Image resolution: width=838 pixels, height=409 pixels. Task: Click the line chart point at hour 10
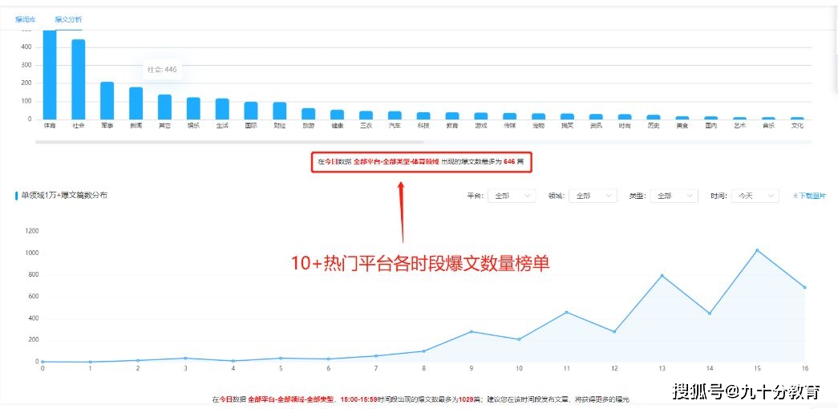click(519, 339)
